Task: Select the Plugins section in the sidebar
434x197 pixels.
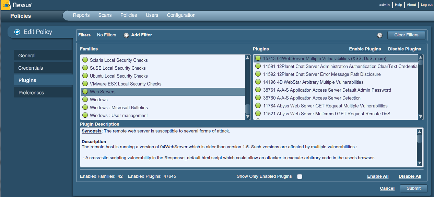Action: pos(43,80)
